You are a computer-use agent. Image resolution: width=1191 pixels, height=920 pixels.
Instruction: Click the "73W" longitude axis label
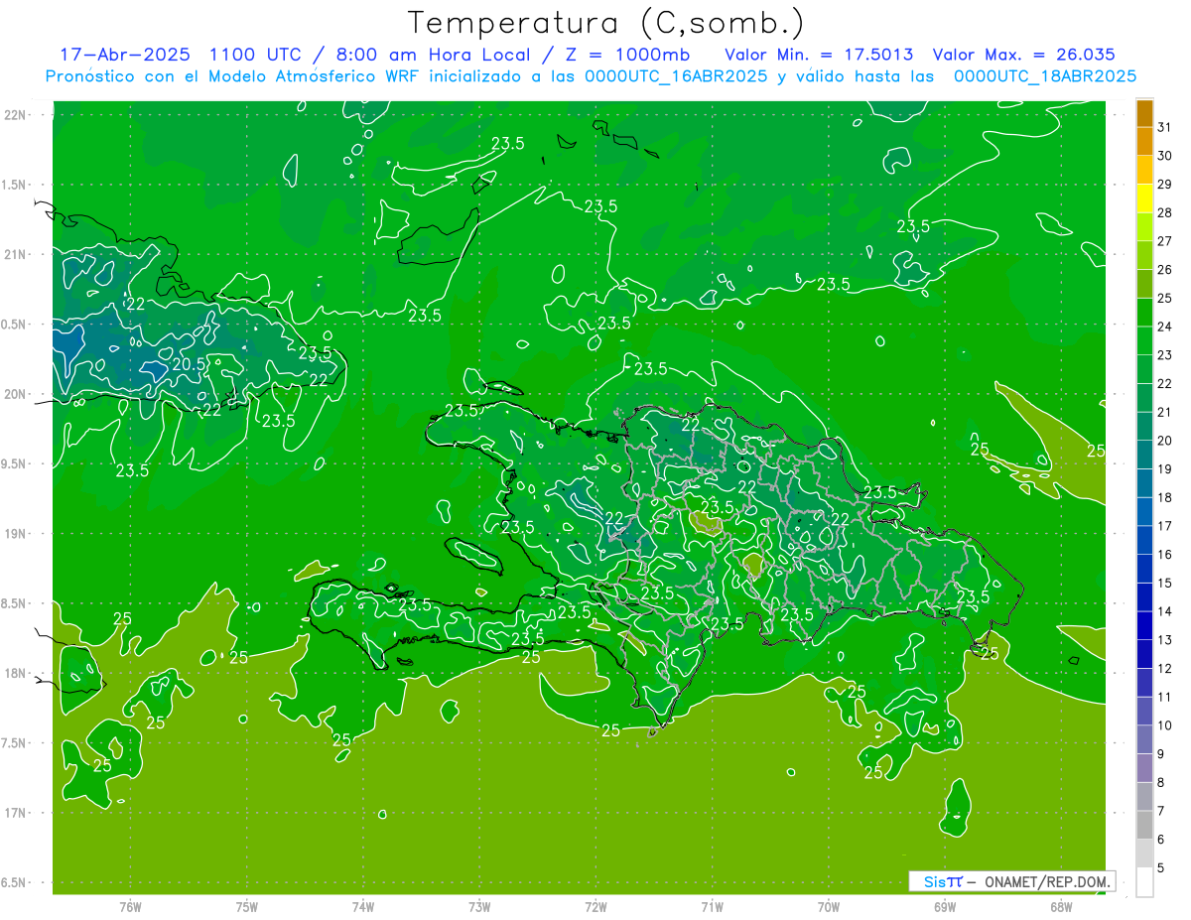click(479, 907)
